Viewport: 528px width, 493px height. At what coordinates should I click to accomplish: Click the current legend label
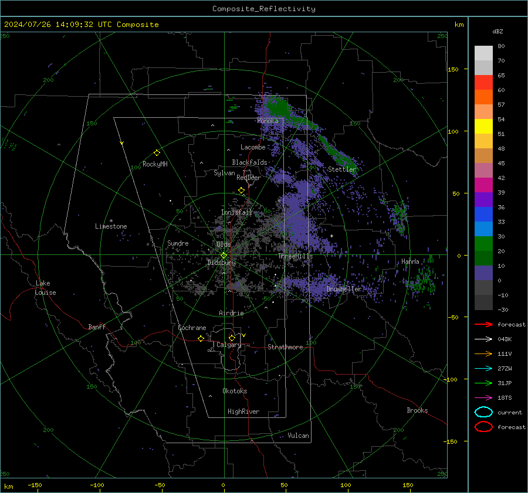coord(510,413)
